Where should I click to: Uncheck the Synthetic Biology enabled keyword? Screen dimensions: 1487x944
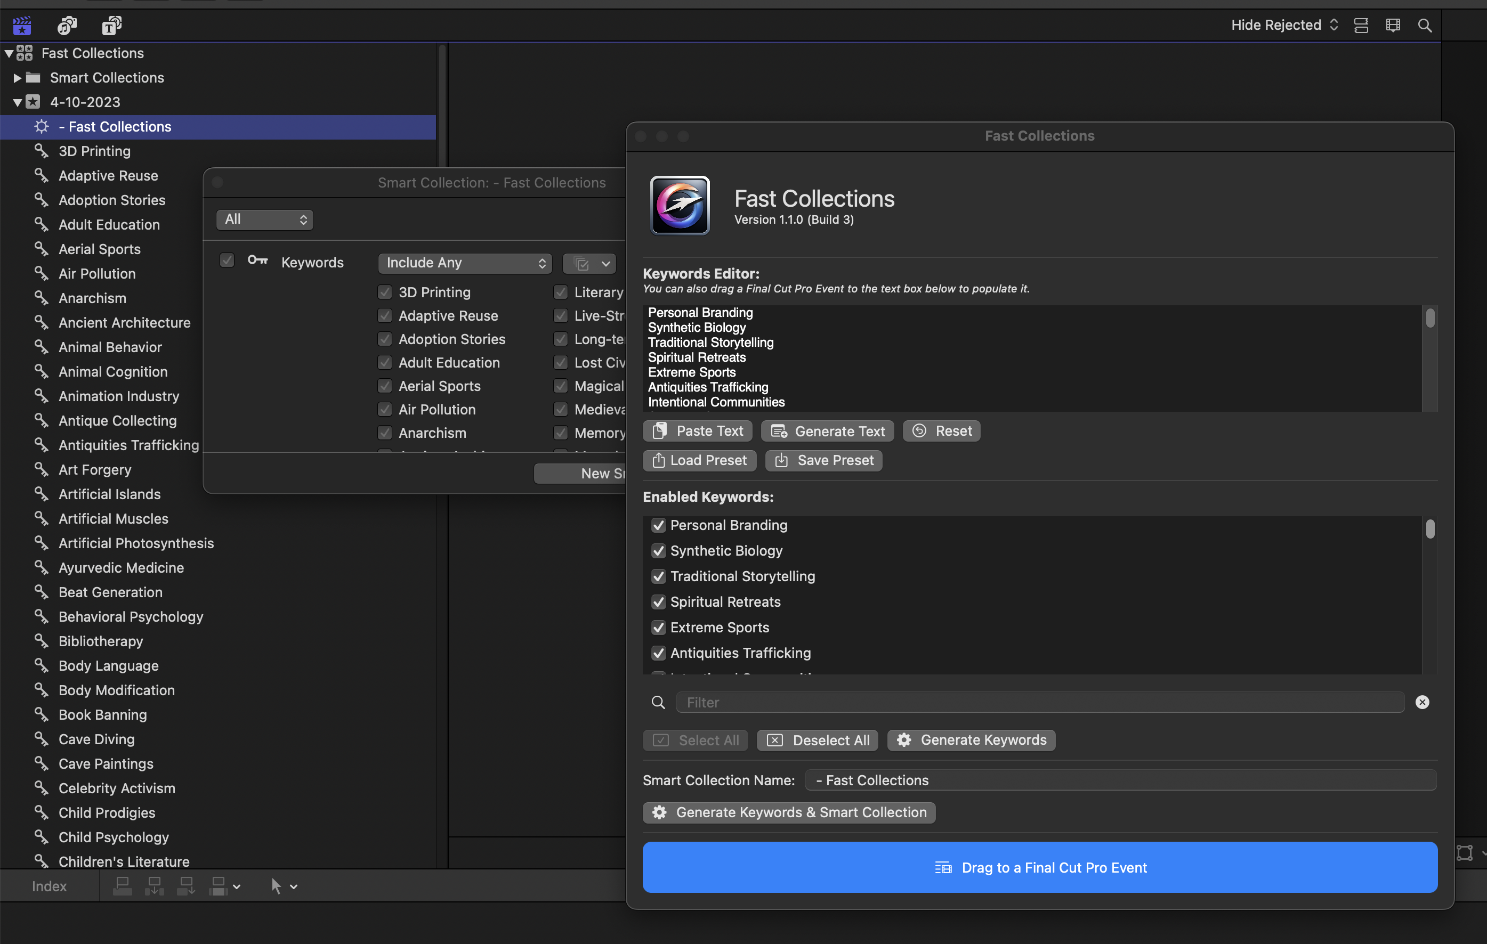pos(658,551)
